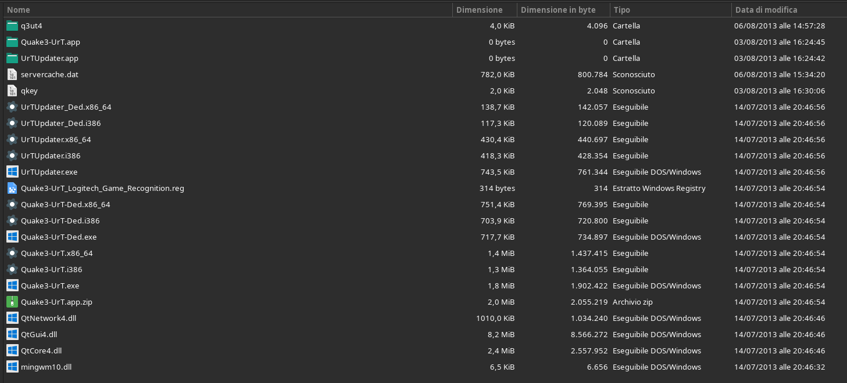Click the UrTUpdater_Ded.i386 gear icon
847x383 pixels.
12,123
